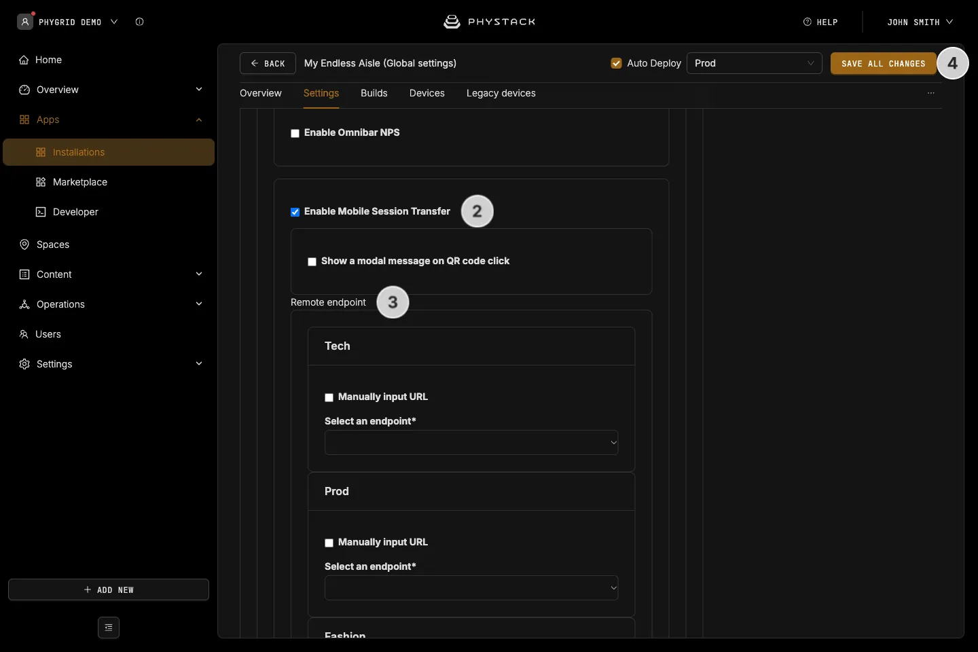Switch to the Legacy devices tab
Viewport: 978px width, 652px height.
click(x=501, y=93)
